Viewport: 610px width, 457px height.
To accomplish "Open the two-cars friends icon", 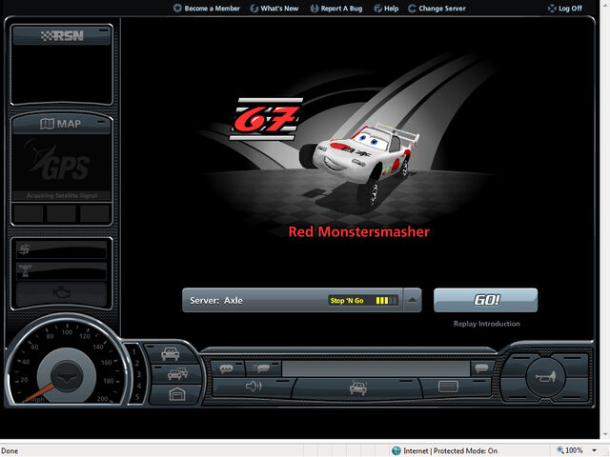I will pos(178,373).
